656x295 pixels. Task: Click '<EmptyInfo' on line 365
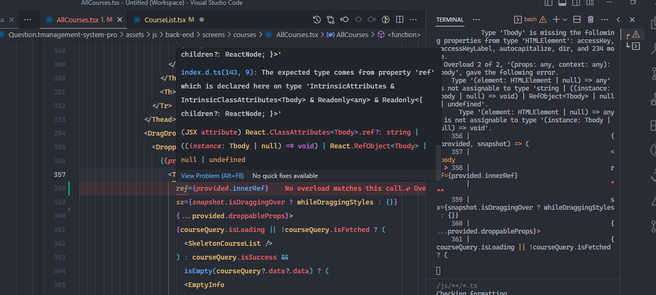(x=204, y=285)
